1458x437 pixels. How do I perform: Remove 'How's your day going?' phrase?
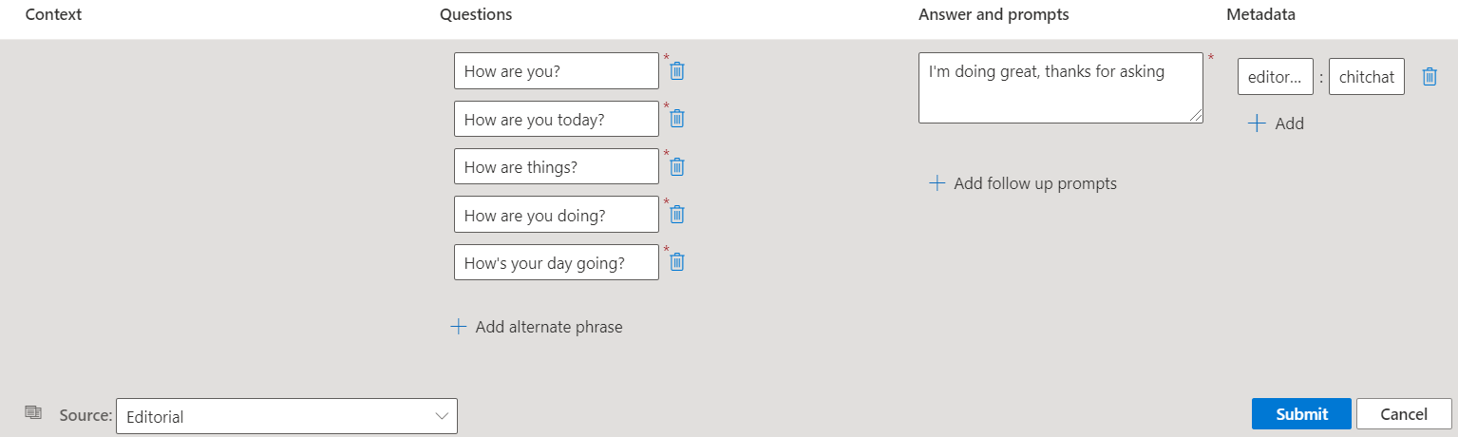click(677, 262)
